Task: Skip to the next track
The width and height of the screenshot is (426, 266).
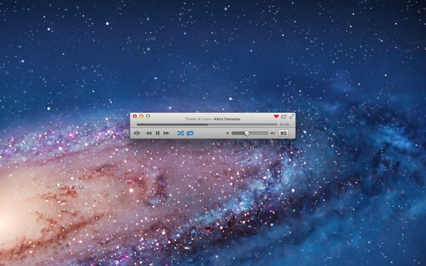Action: [x=166, y=133]
